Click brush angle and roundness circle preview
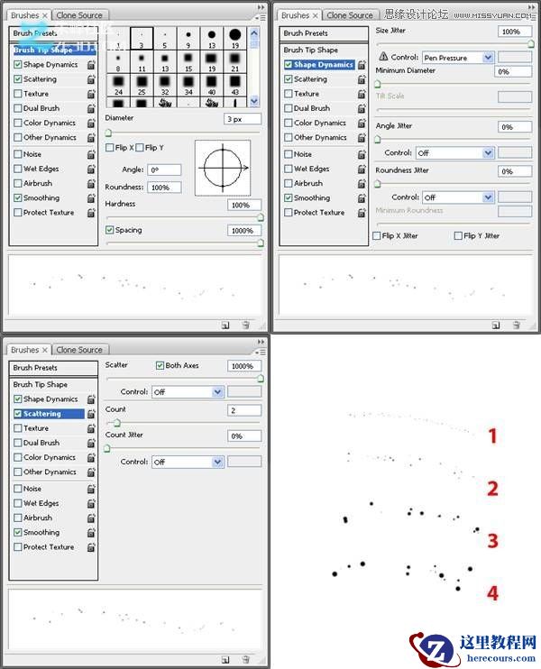The image size is (541, 669). [x=223, y=168]
